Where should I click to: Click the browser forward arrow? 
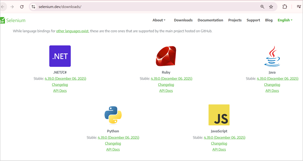12,7
